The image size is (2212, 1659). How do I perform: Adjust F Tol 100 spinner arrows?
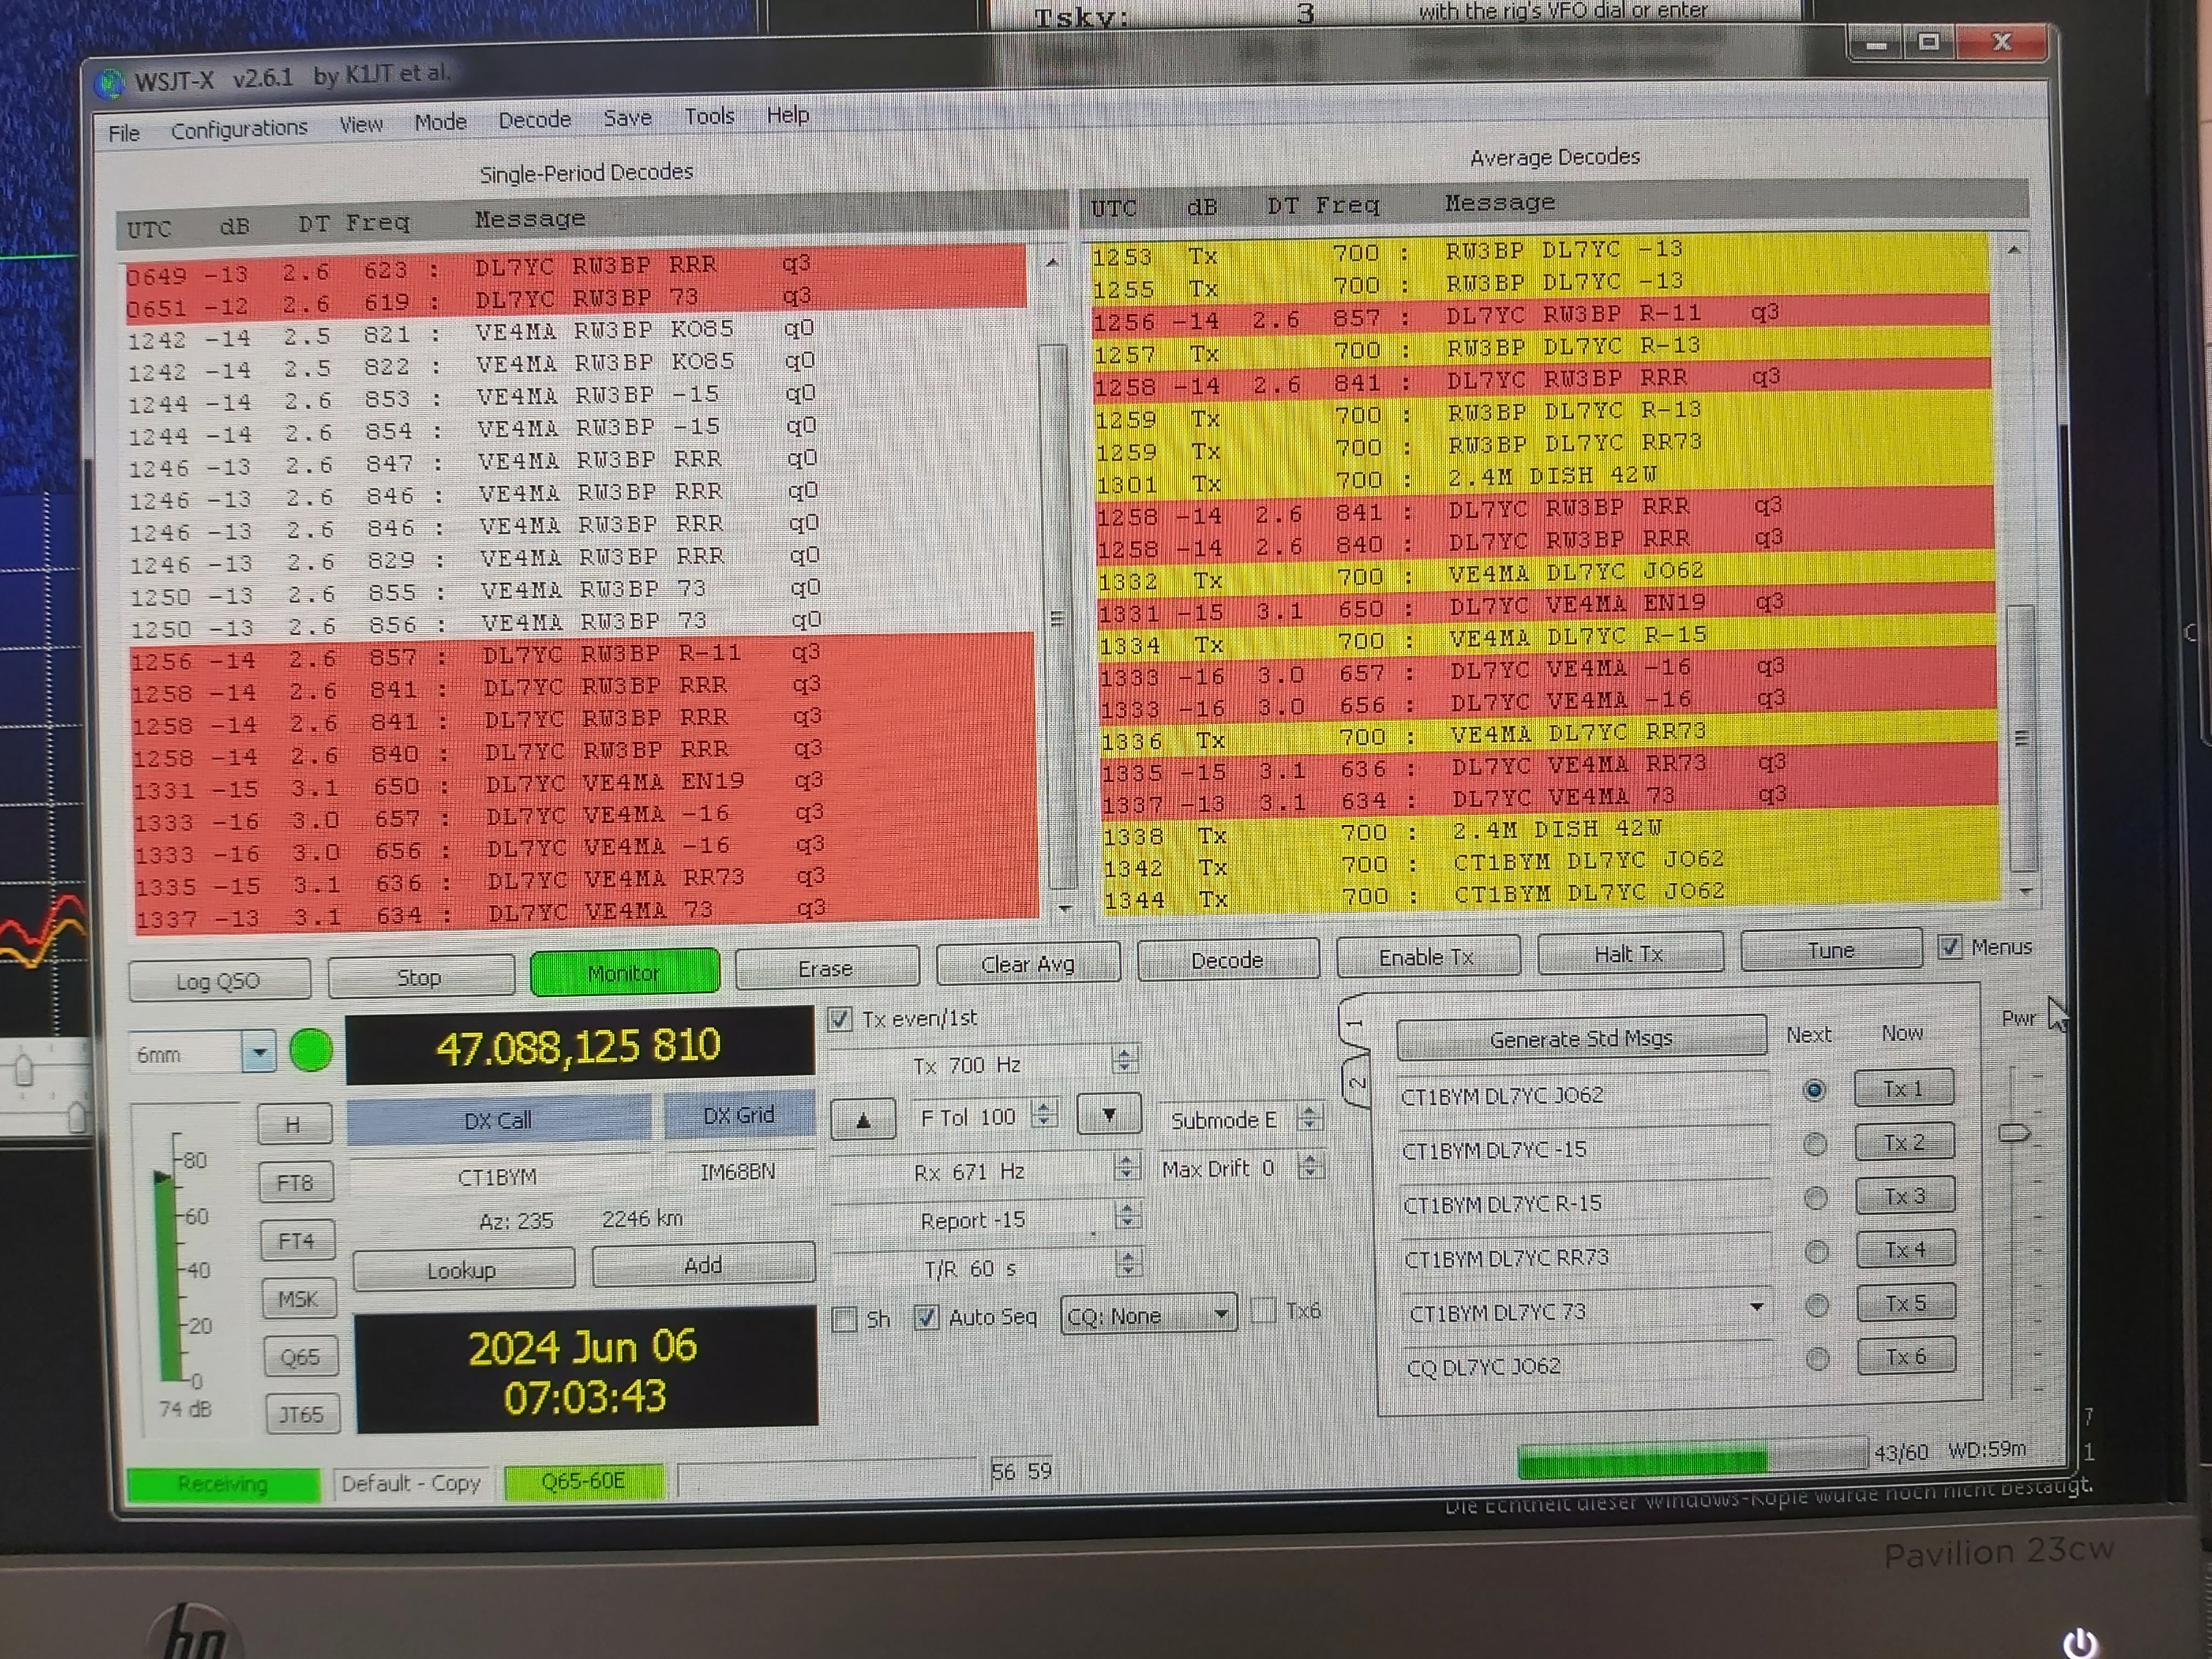click(1043, 1114)
